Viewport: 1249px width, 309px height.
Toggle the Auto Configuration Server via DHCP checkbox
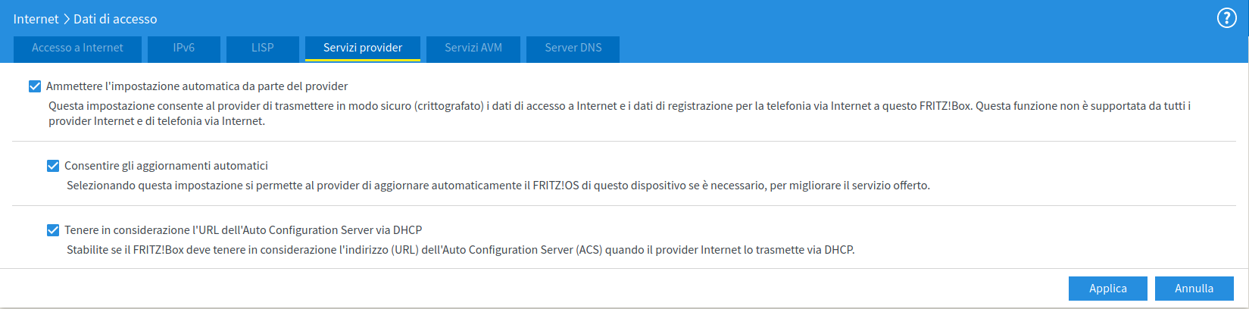point(53,230)
